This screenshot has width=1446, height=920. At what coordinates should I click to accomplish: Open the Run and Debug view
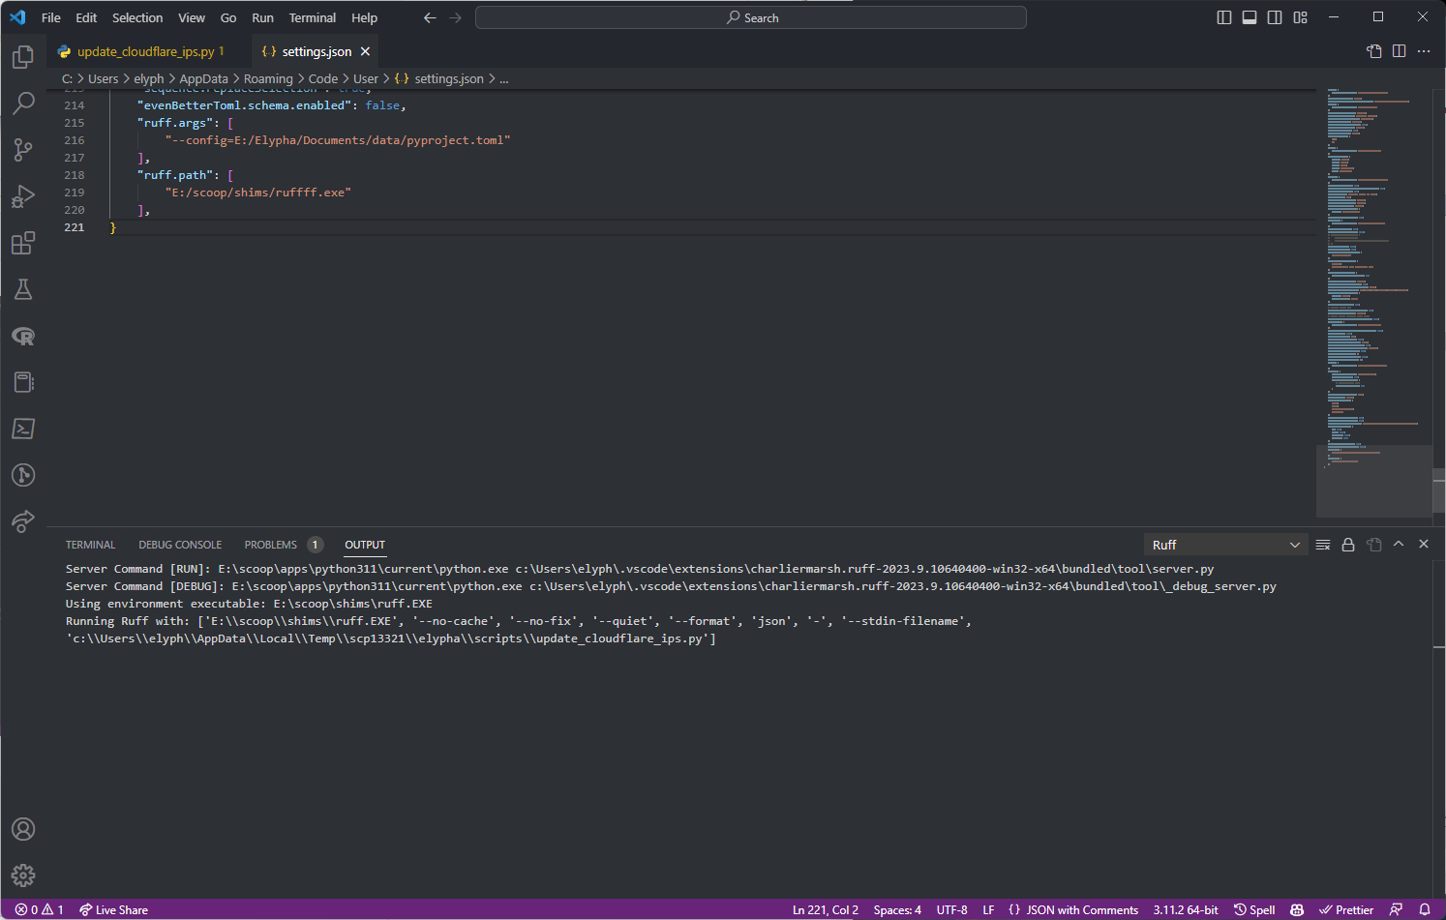(x=23, y=196)
